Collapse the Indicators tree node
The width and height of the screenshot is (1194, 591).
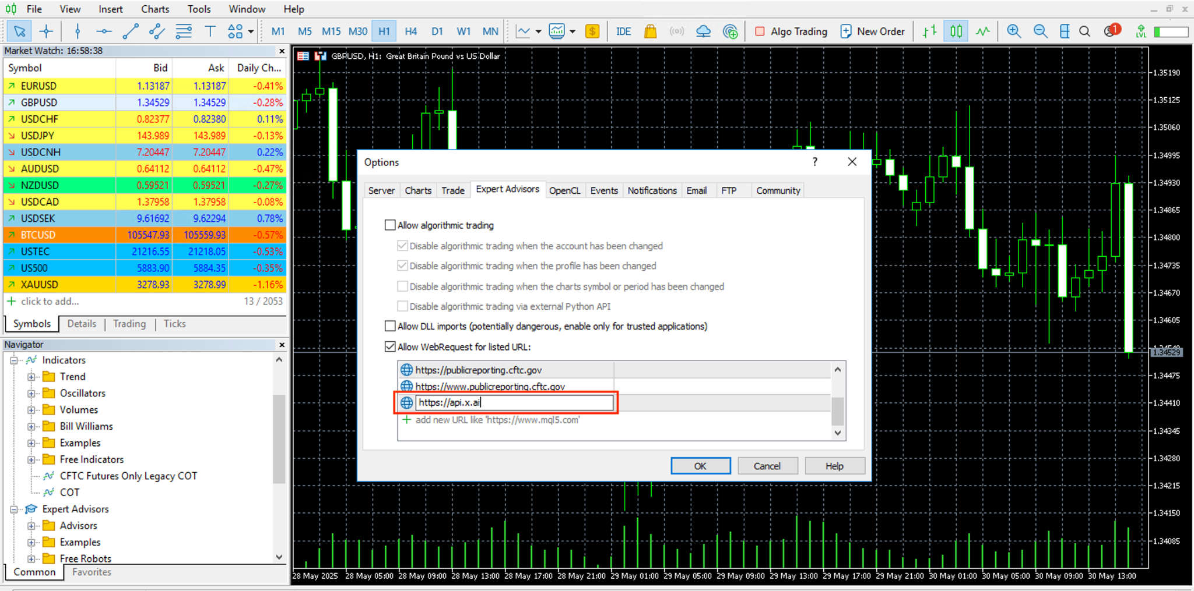(13, 360)
